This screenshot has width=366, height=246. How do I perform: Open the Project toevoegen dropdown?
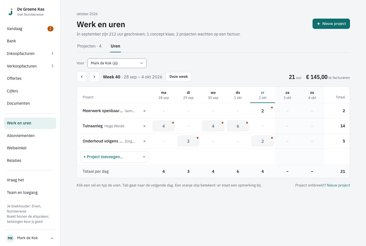point(115,157)
